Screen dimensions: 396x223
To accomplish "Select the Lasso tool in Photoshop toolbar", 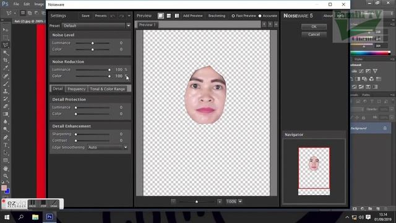I will click(6, 45).
